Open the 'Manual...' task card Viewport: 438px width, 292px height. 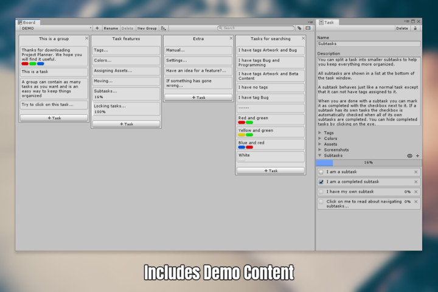pos(198,50)
